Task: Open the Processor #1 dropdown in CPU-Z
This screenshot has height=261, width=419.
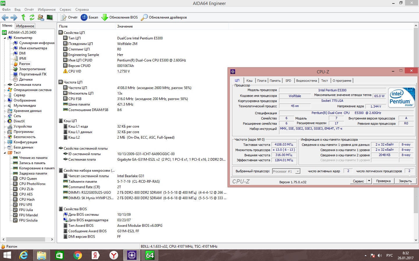Action: click(297, 171)
